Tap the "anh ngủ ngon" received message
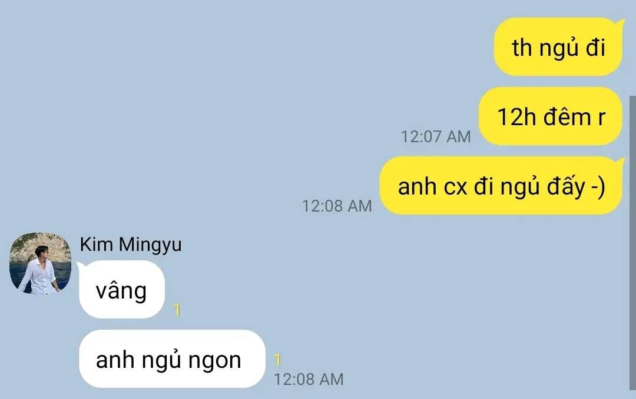The height and width of the screenshot is (399, 636). click(x=172, y=359)
